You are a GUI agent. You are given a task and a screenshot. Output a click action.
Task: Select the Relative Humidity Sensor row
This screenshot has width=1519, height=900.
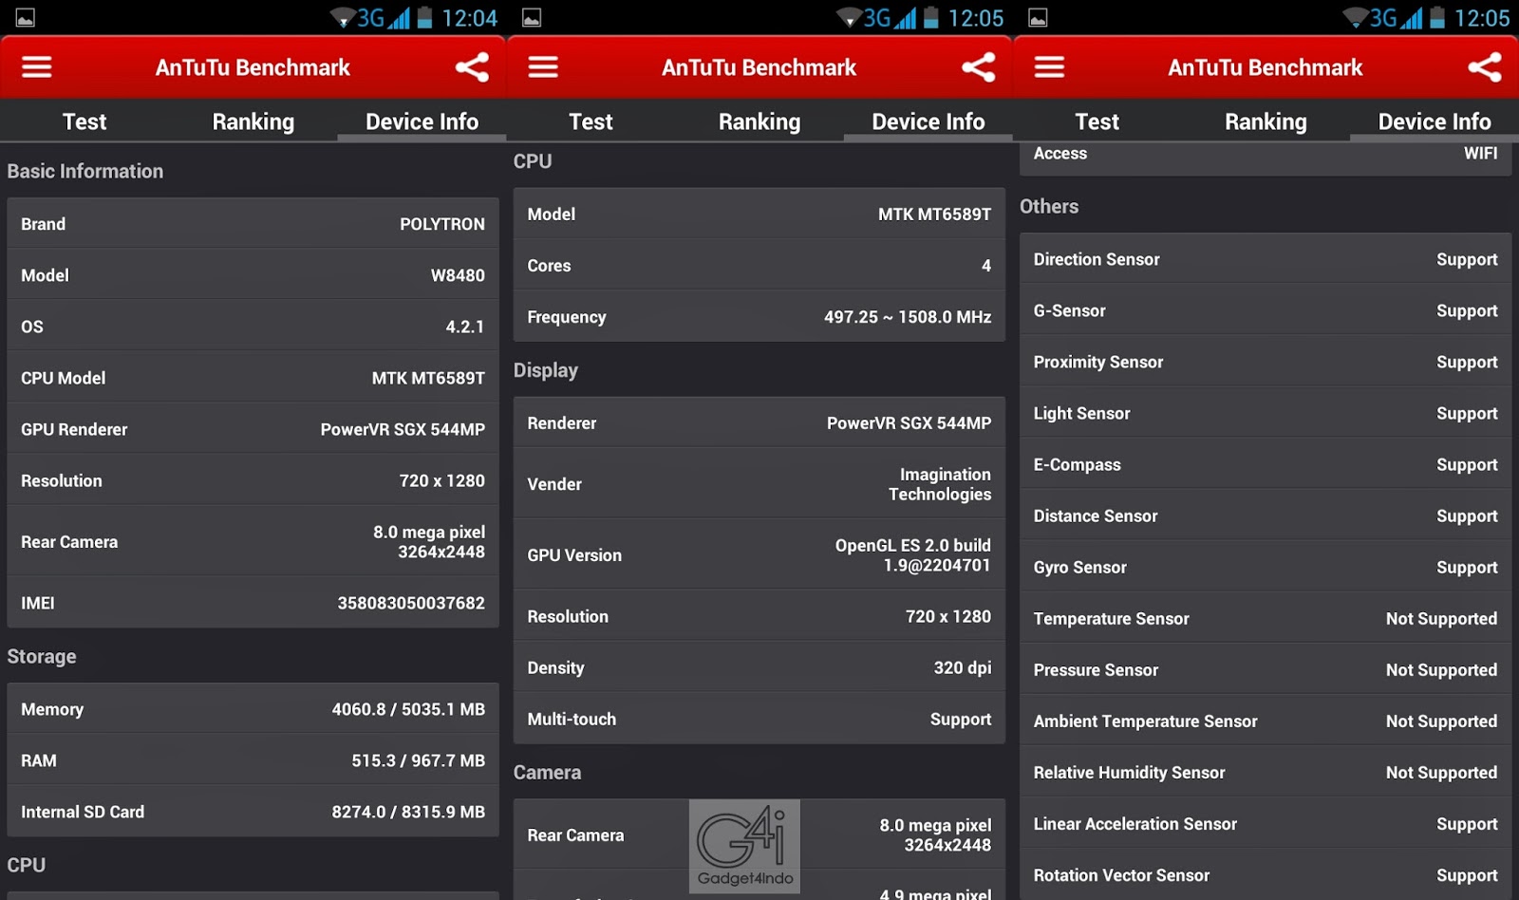(1266, 772)
